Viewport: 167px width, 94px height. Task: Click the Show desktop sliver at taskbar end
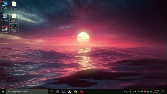click(x=166, y=92)
